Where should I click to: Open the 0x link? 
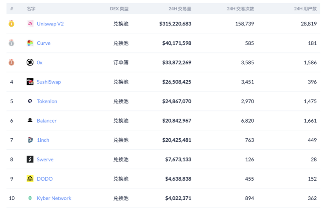click(x=40, y=62)
